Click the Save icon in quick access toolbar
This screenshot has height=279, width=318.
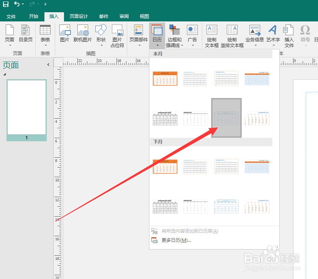(x=6, y=4)
